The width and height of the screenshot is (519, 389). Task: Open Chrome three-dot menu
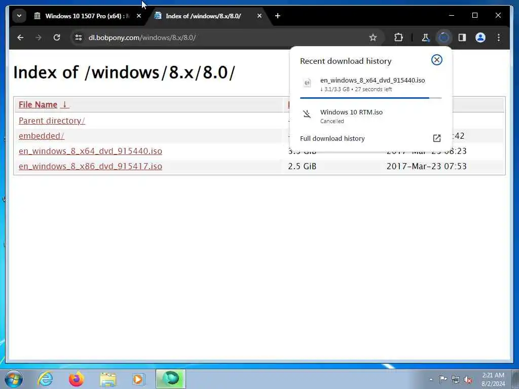point(499,37)
